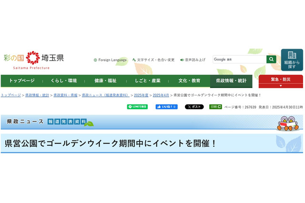Open Foreign Language globe link

coord(110,60)
